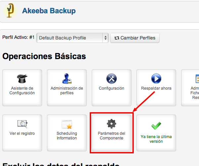Image resolution: width=199 pixels, height=166 pixels.
Task: Click the Cambiar Perfiles button
Action: (x=135, y=38)
